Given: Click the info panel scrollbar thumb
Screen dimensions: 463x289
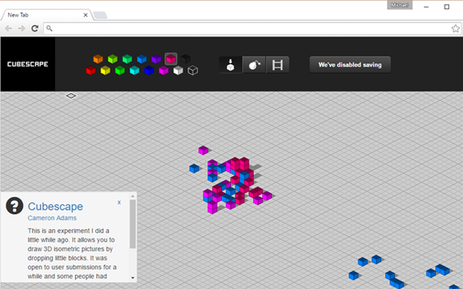Looking at the screenshot, I should (132, 224).
